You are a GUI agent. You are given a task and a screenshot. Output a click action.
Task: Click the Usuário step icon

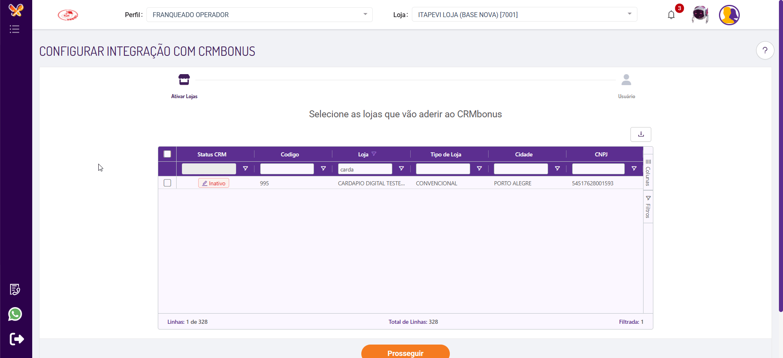click(626, 80)
